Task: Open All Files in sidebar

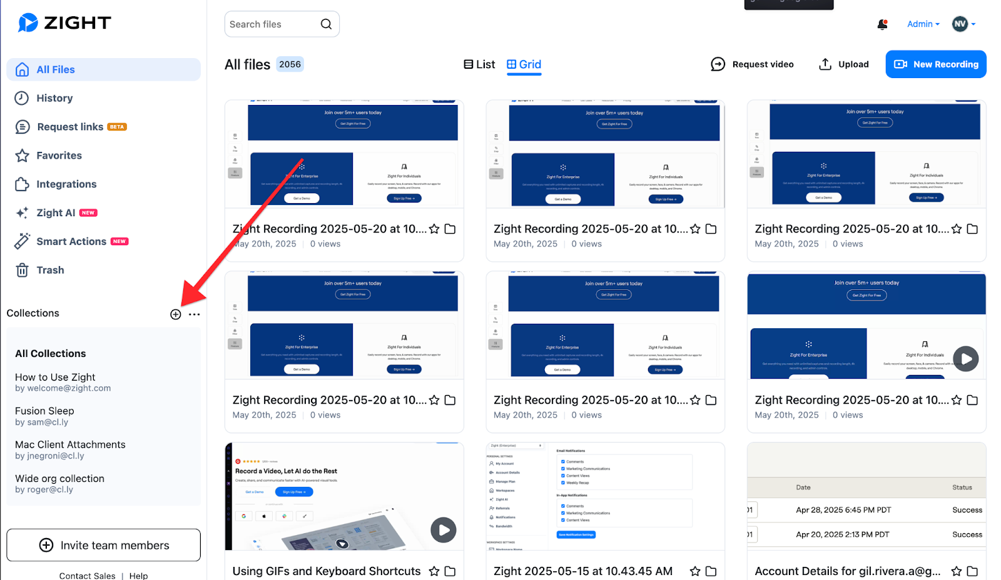Action: pyautogui.click(x=104, y=69)
